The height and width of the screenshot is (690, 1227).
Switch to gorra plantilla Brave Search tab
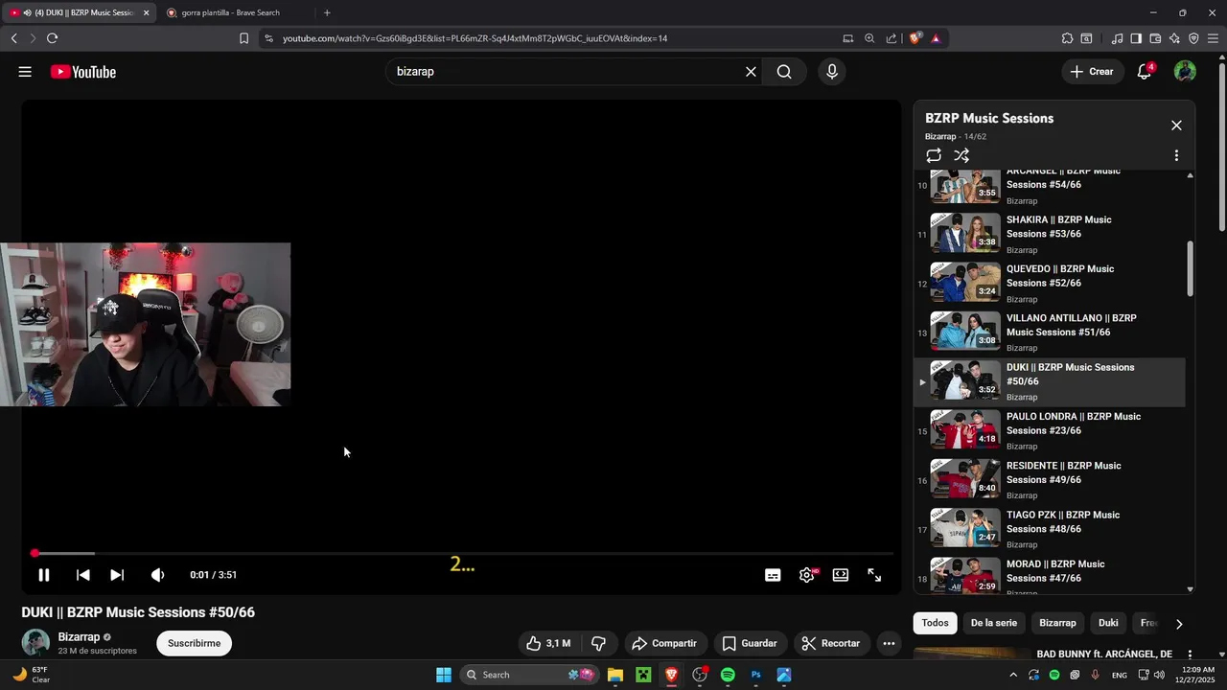230,12
